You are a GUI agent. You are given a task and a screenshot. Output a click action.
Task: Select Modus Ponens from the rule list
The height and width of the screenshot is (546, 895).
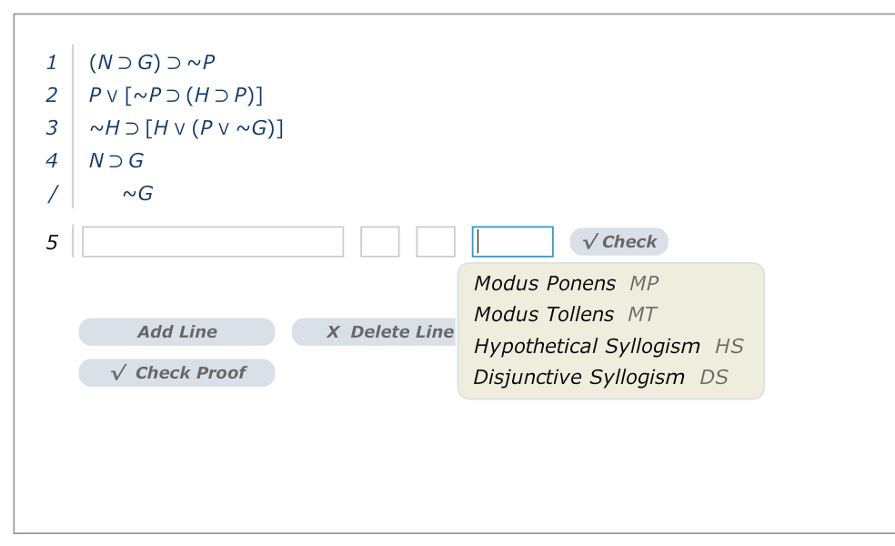coord(544,283)
